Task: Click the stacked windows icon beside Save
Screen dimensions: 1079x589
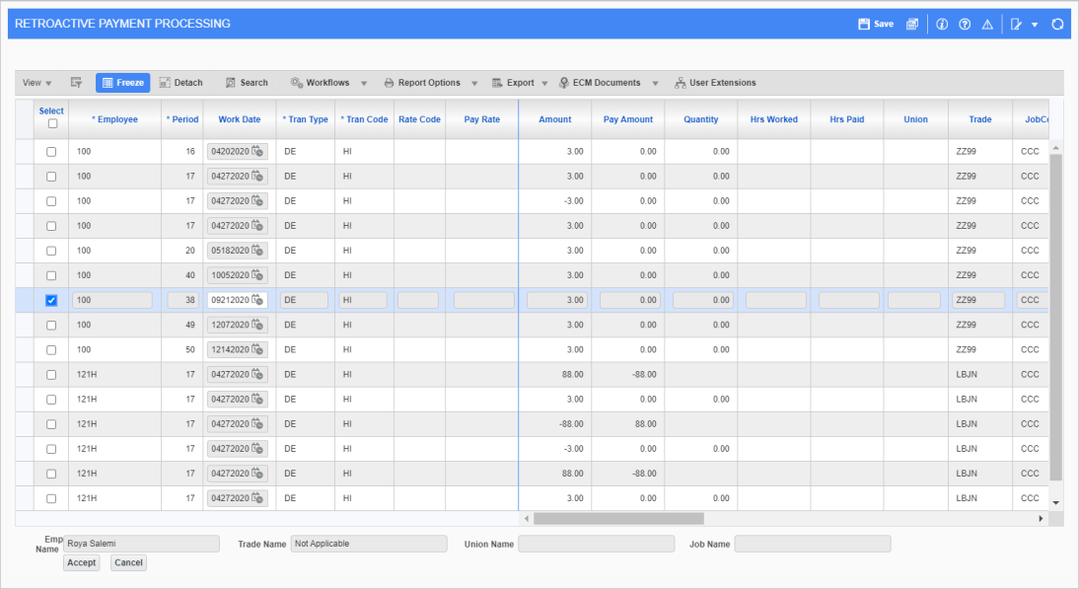Action: pos(912,24)
